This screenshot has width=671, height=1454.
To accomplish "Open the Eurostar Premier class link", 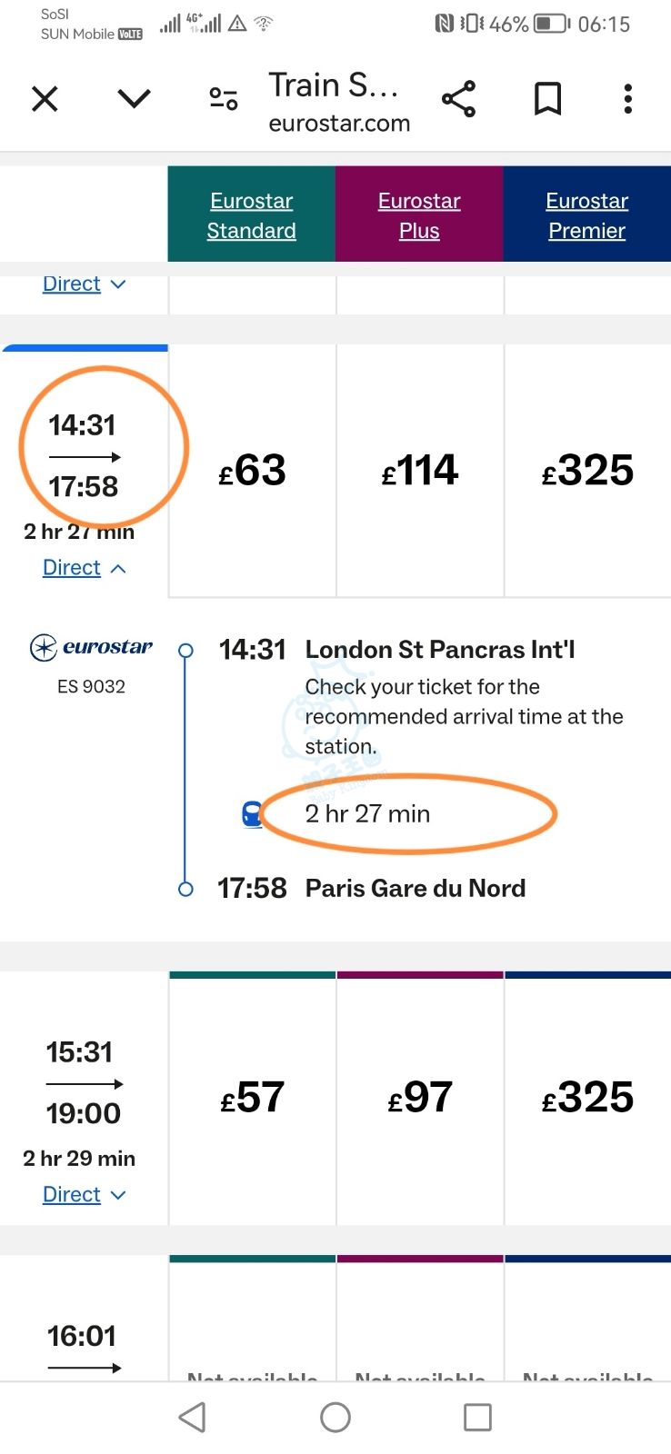I will pos(586,215).
